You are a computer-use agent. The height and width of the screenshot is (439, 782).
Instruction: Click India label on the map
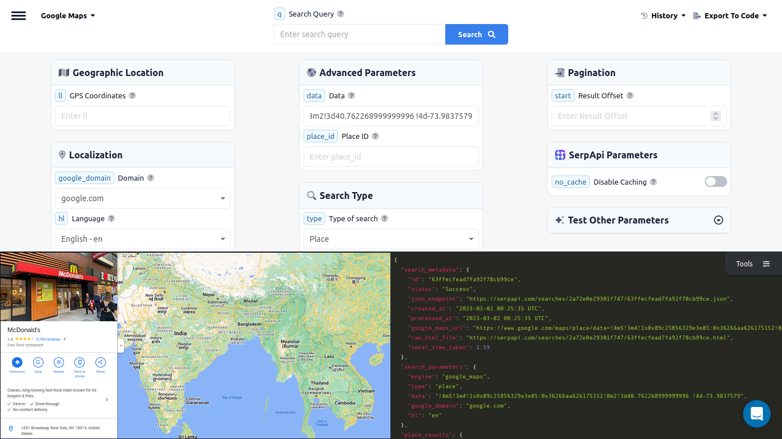click(x=181, y=333)
